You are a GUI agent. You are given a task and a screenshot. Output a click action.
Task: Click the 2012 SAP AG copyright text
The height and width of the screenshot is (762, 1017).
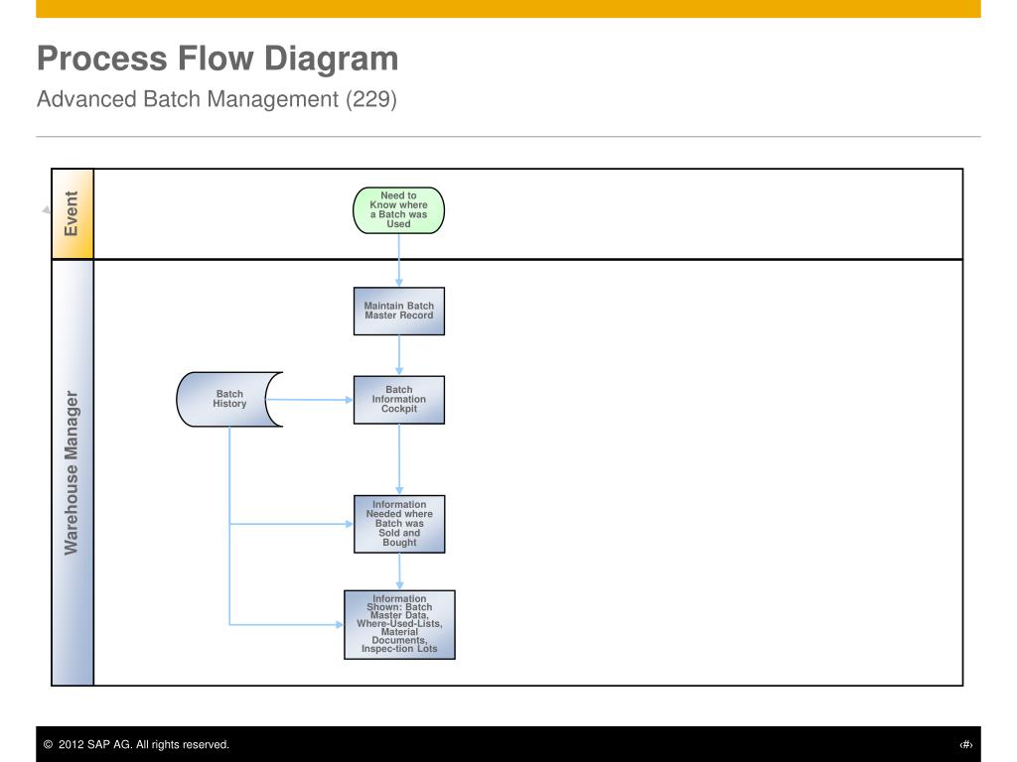tap(136, 744)
